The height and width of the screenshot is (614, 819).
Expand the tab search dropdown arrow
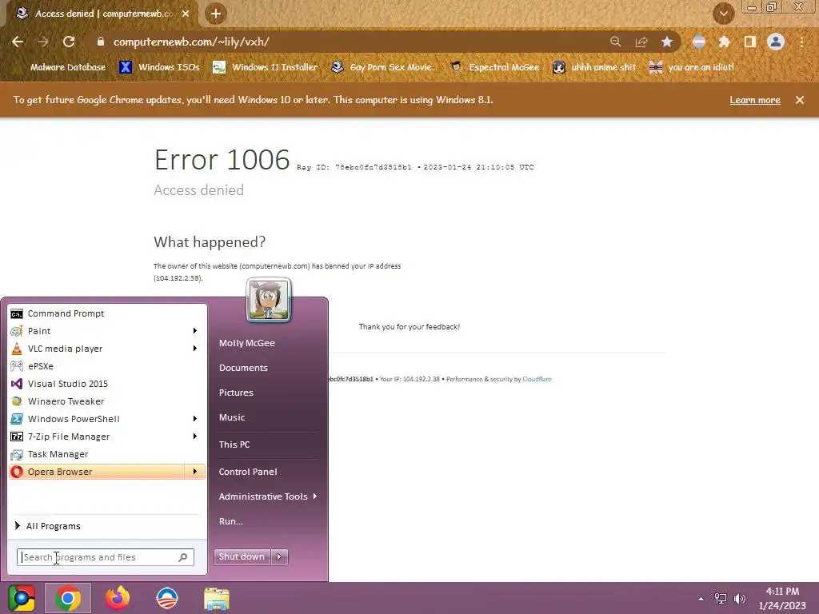724,14
